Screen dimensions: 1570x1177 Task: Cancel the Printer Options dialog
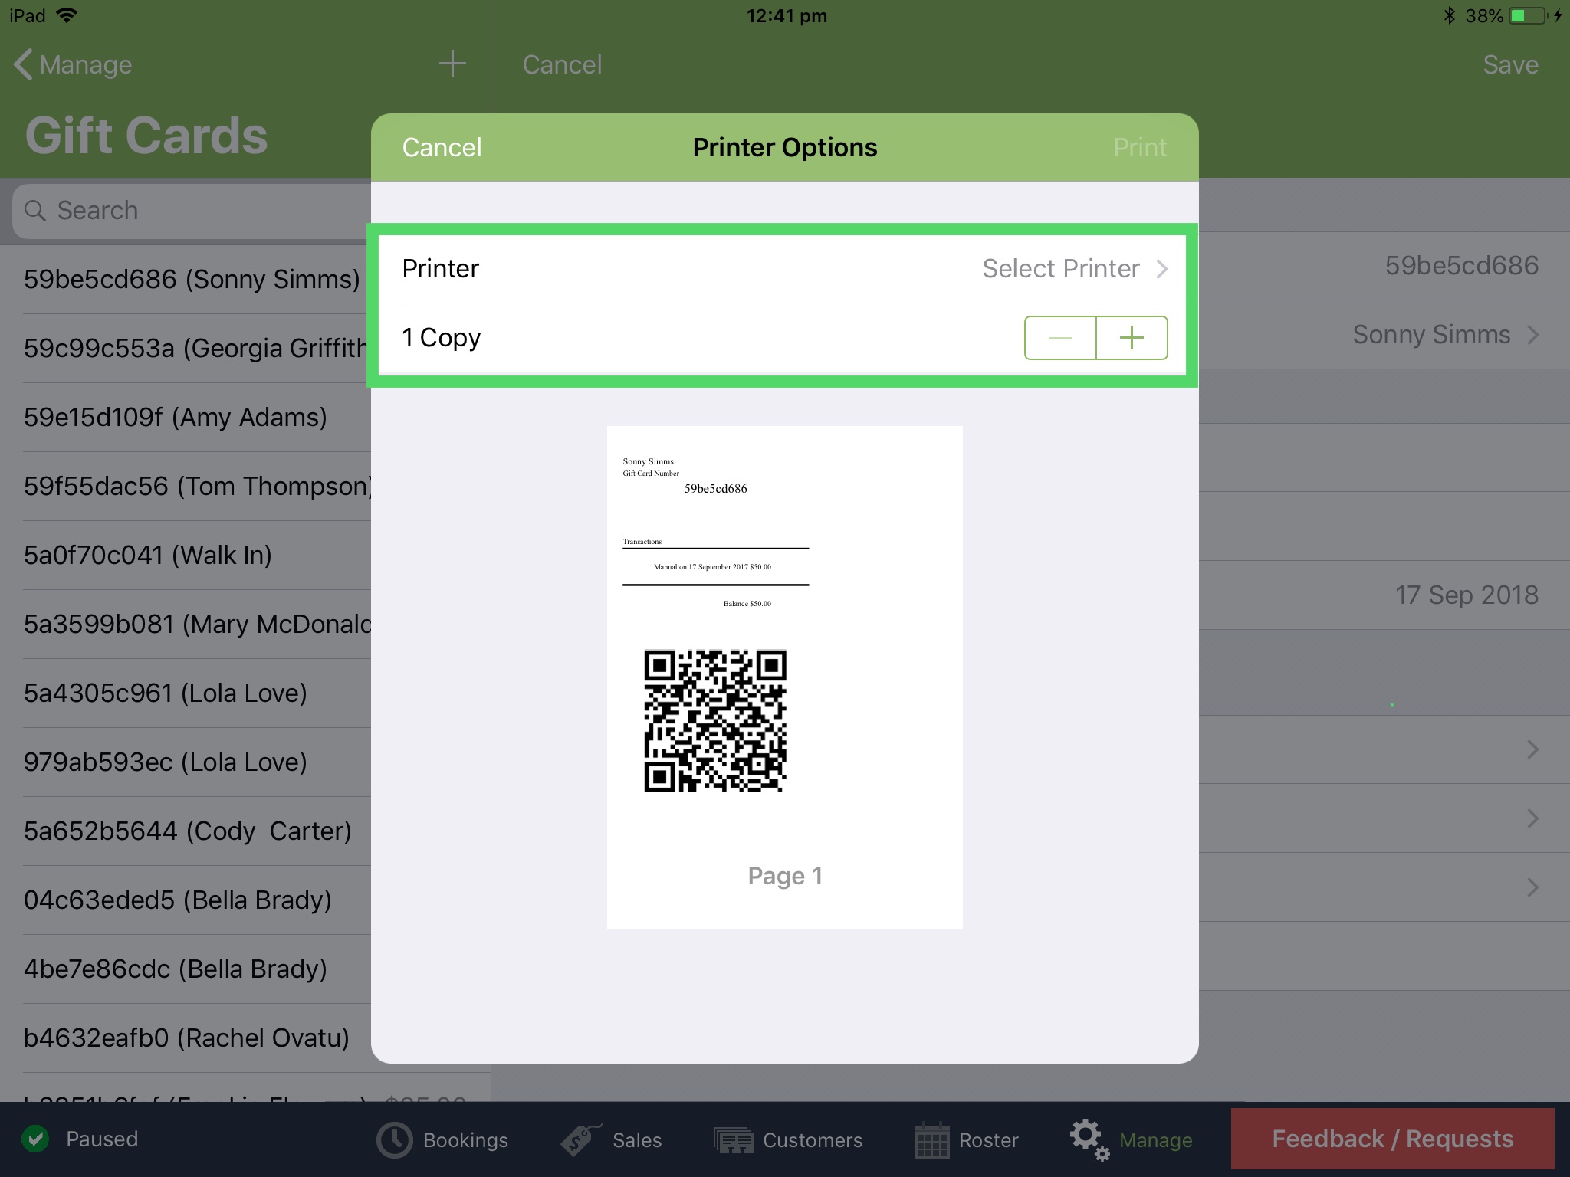tap(442, 147)
